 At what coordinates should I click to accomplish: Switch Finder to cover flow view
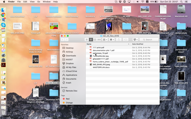[99, 40]
